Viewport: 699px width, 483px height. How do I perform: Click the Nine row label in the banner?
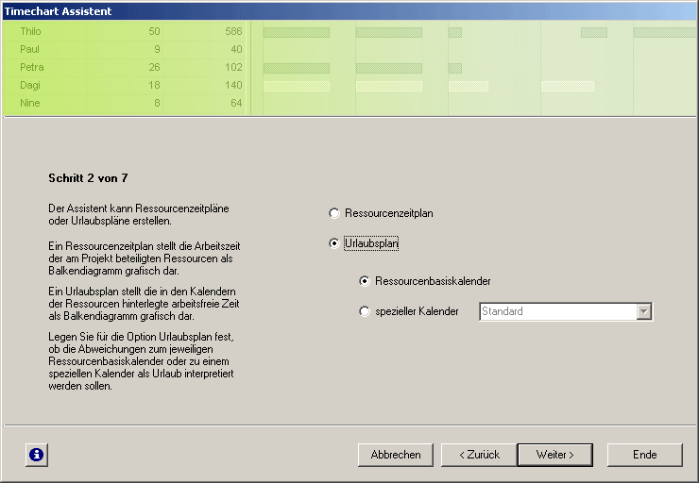coord(30,104)
